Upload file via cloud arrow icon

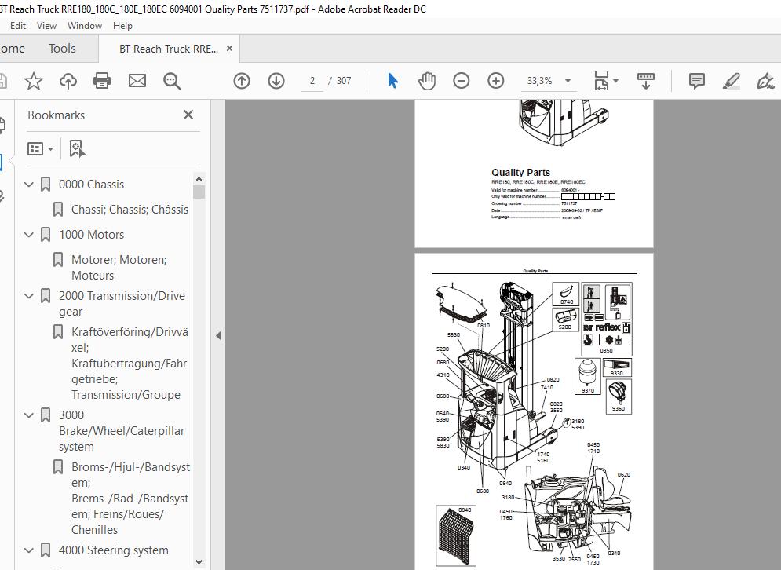click(x=68, y=81)
